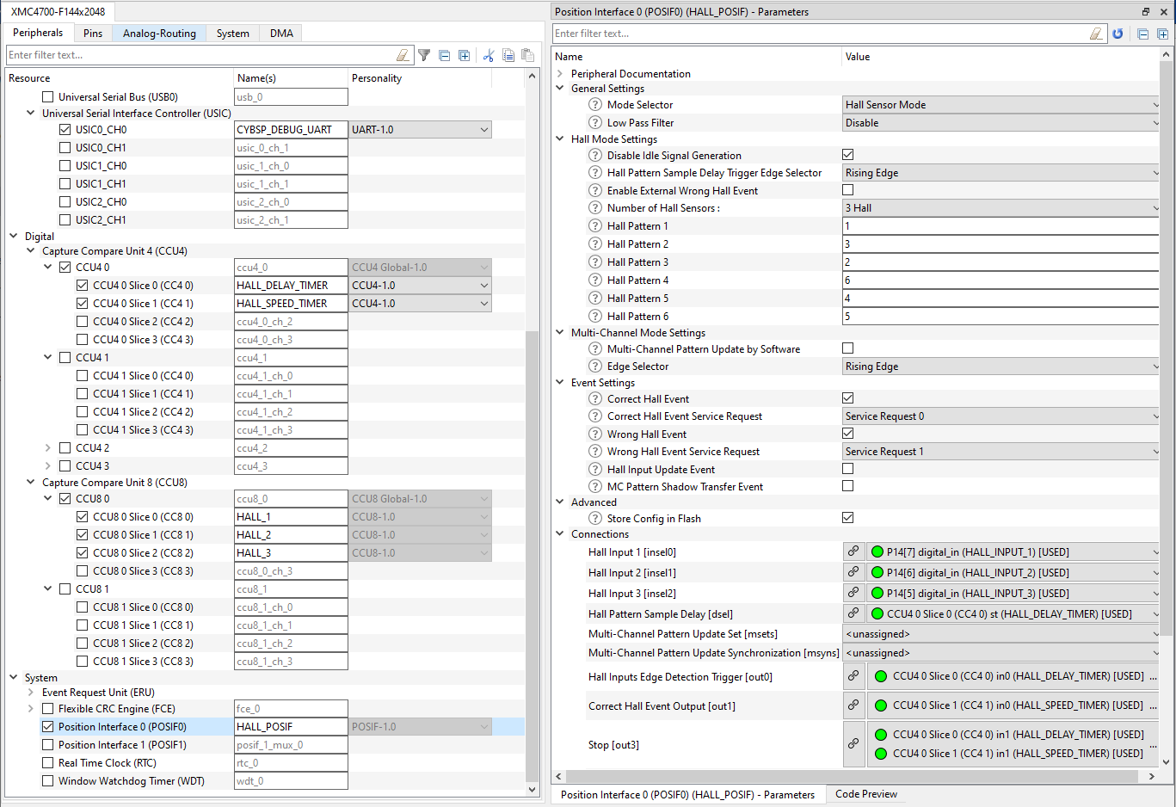Show help for Wrong Hall Event
Screen dimensions: 1176x807
coord(595,434)
